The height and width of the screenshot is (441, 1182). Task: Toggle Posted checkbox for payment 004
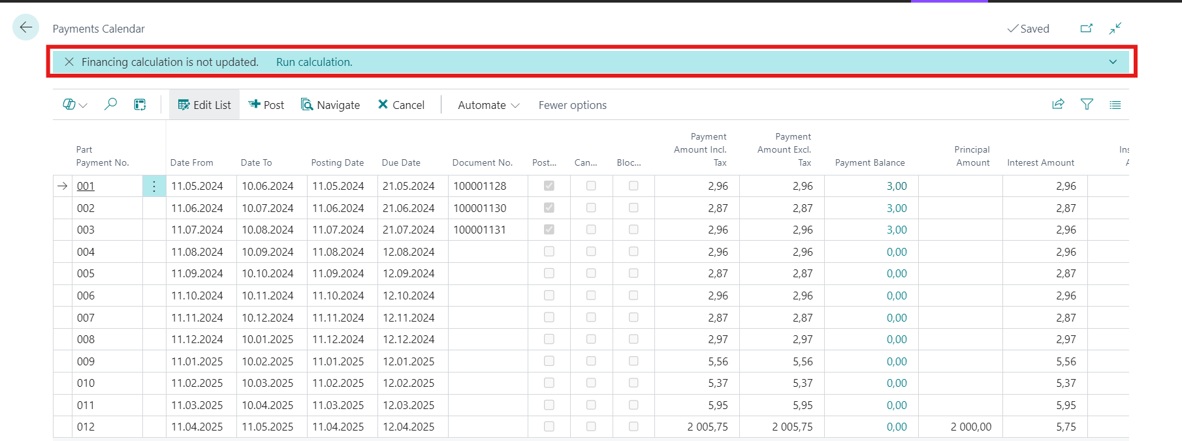tap(549, 252)
